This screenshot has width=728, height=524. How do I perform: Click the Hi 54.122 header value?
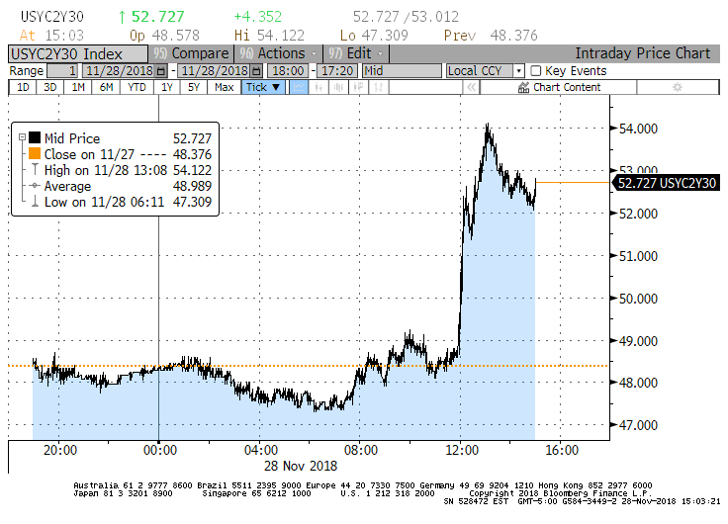coord(269,36)
